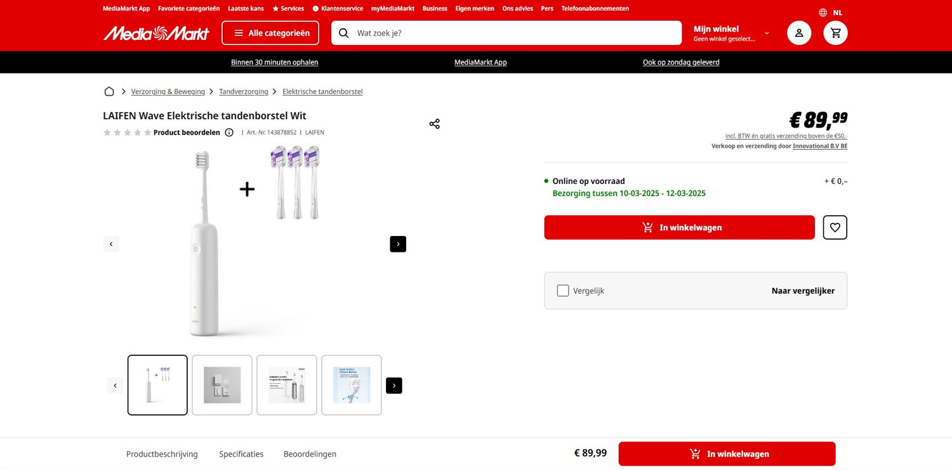Click the Online op voorraad status
The width and height of the screenshot is (952, 470).
(x=588, y=181)
